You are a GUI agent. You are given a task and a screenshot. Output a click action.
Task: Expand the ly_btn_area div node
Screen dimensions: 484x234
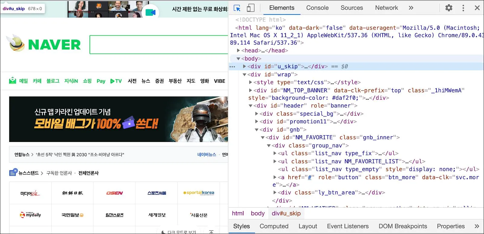pyautogui.click(x=275, y=193)
